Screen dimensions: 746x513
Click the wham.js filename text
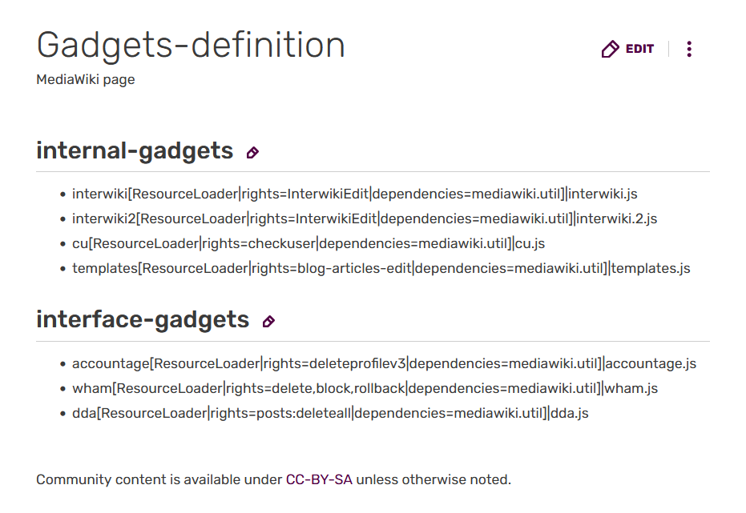tap(631, 388)
